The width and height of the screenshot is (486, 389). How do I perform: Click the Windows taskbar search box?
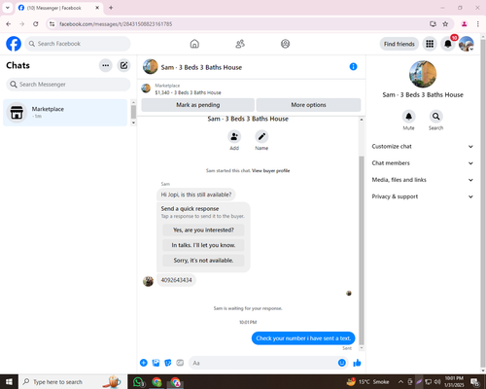click(x=73, y=382)
